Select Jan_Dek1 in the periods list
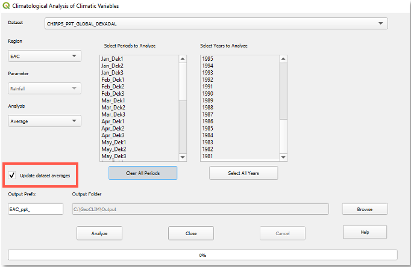This screenshot has width=411, height=267. point(113,59)
